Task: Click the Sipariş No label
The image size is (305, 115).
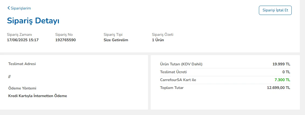Action: tap(64, 34)
